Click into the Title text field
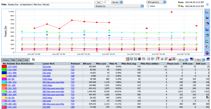Image resolution: width=211 pixels, height=109 pixels. [x=49, y=5]
